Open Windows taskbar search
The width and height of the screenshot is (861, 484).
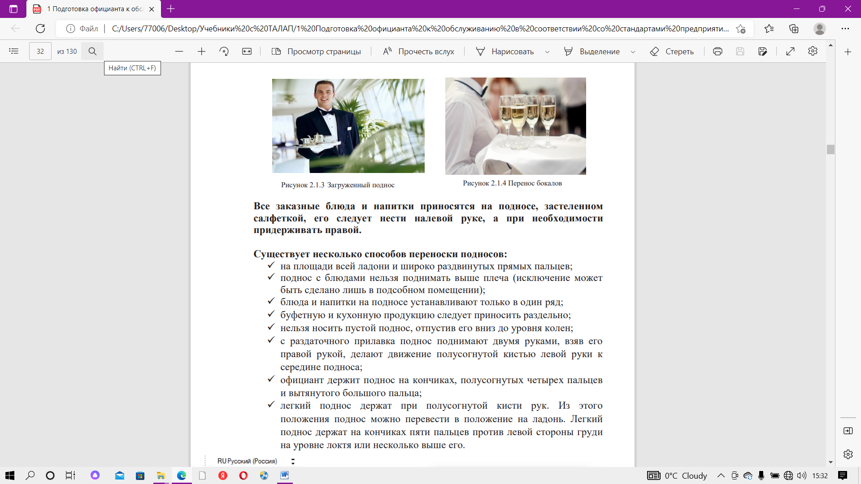click(30, 475)
